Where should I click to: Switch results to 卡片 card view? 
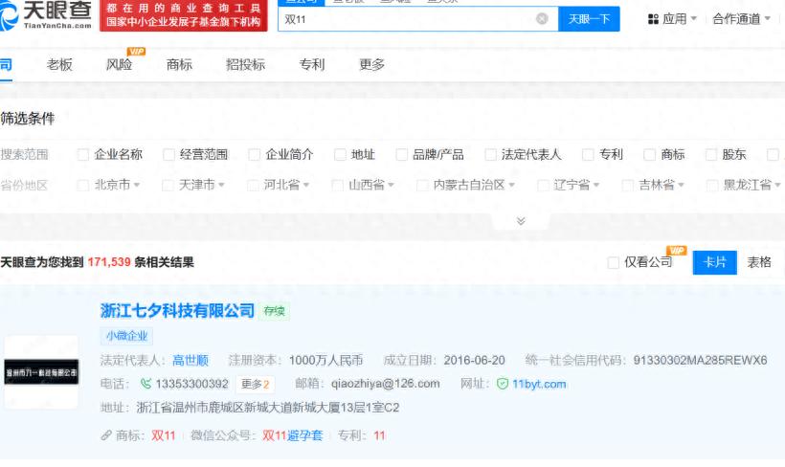(714, 262)
